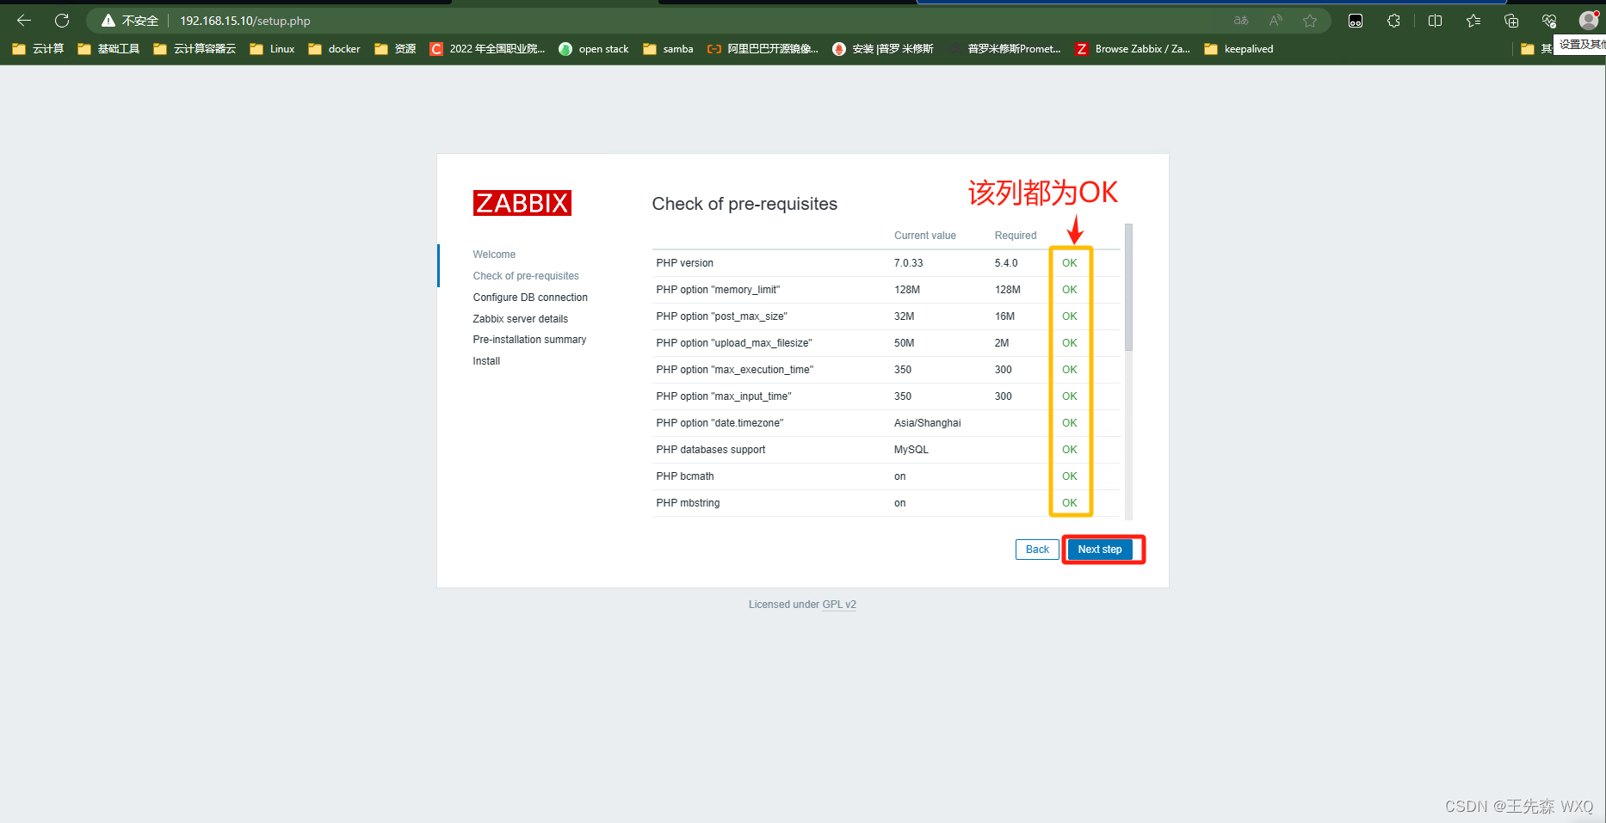Open the samba bookmark folder
1606x823 pixels.
668,49
